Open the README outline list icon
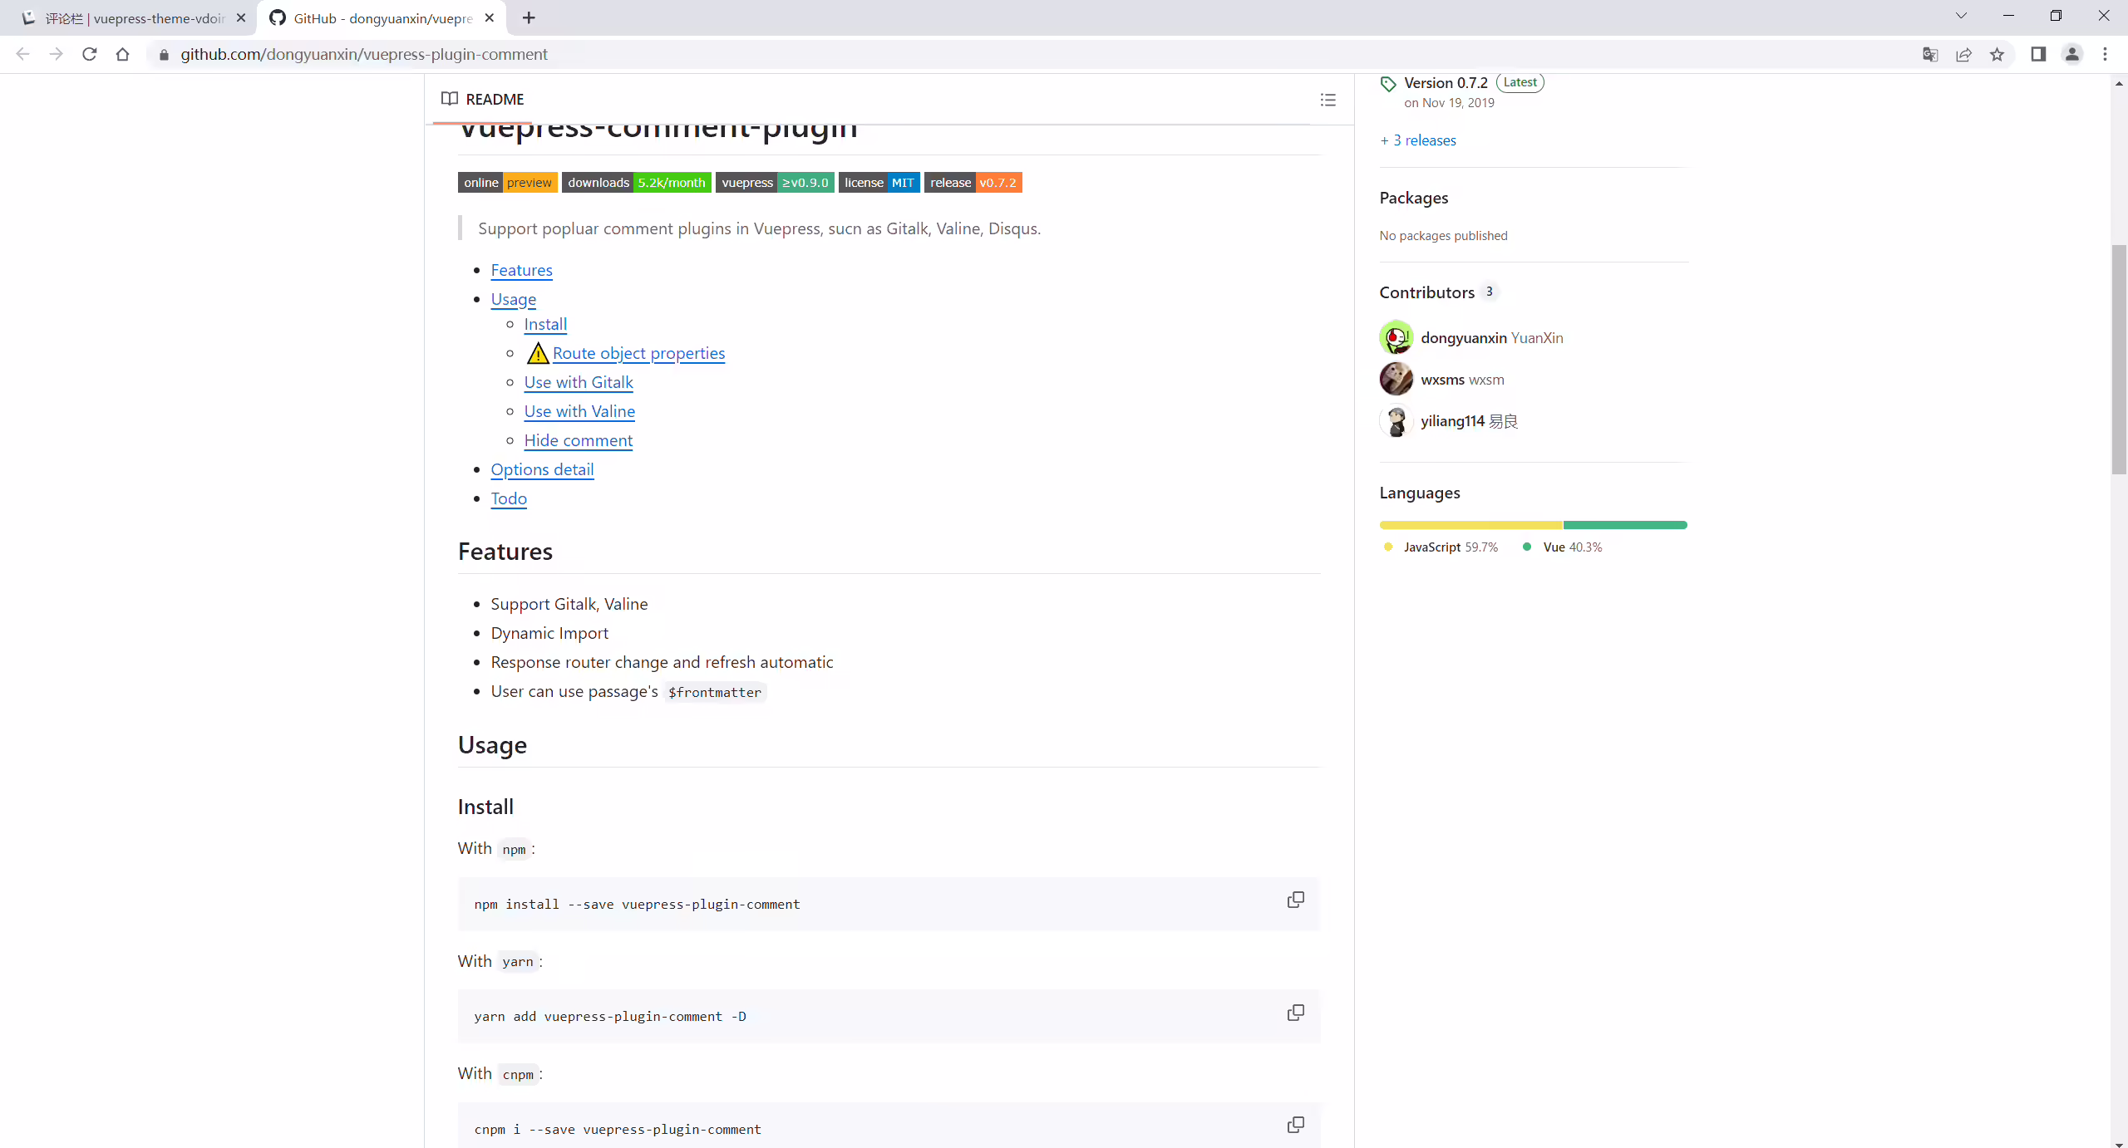 click(1328, 100)
